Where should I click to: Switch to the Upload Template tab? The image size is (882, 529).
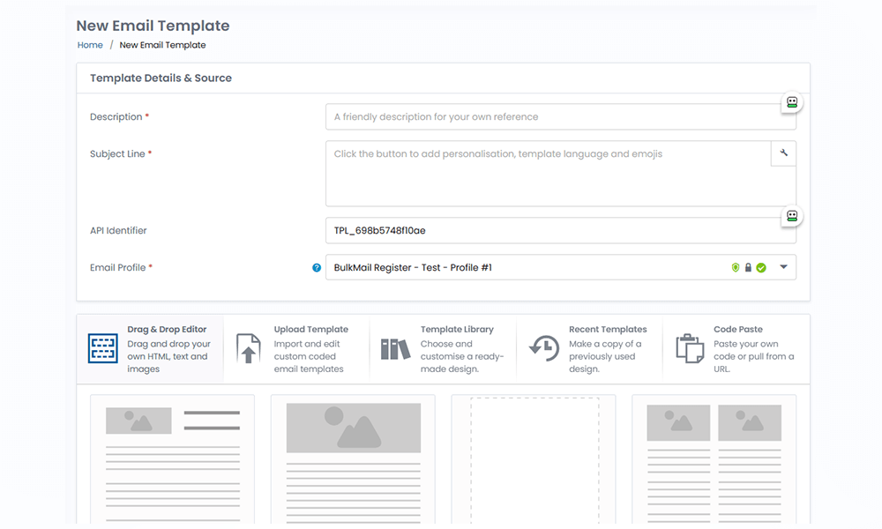coord(296,348)
